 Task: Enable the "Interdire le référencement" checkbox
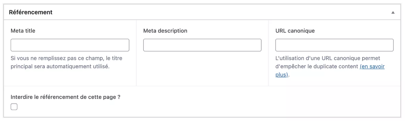click(14, 107)
